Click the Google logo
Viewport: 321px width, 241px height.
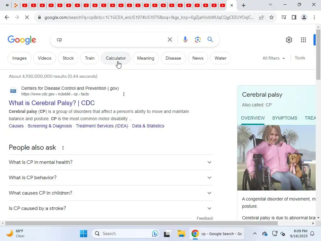point(22,40)
